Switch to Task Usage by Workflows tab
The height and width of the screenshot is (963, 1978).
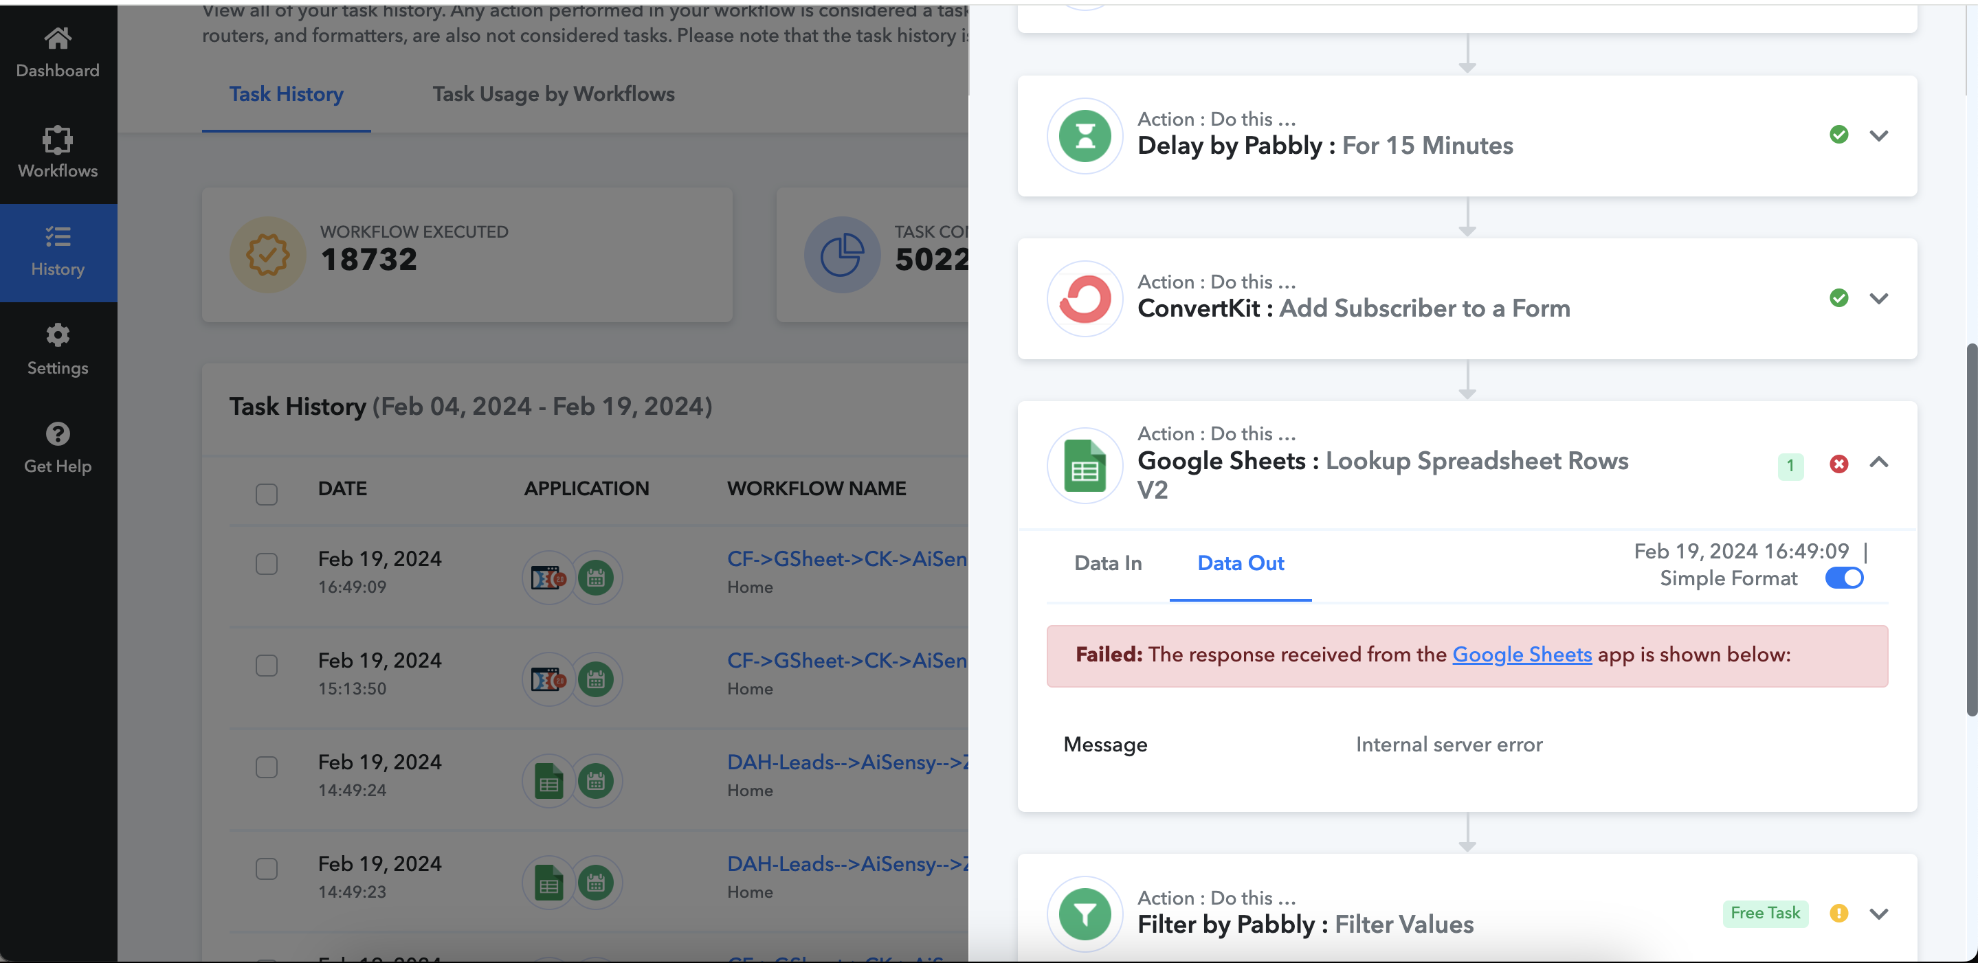[x=553, y=94]
